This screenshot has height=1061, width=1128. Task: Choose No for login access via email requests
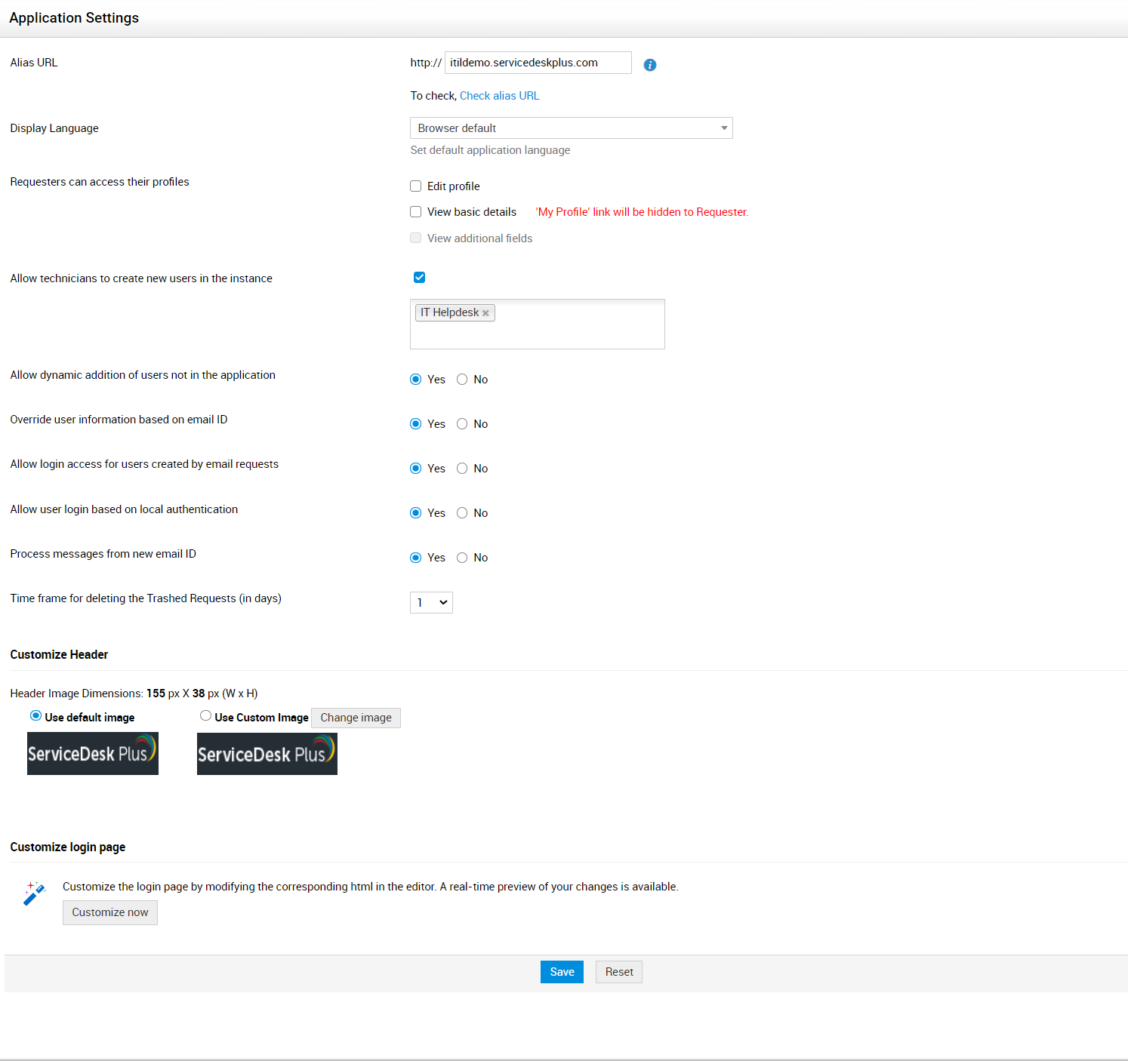coord(462,469)
